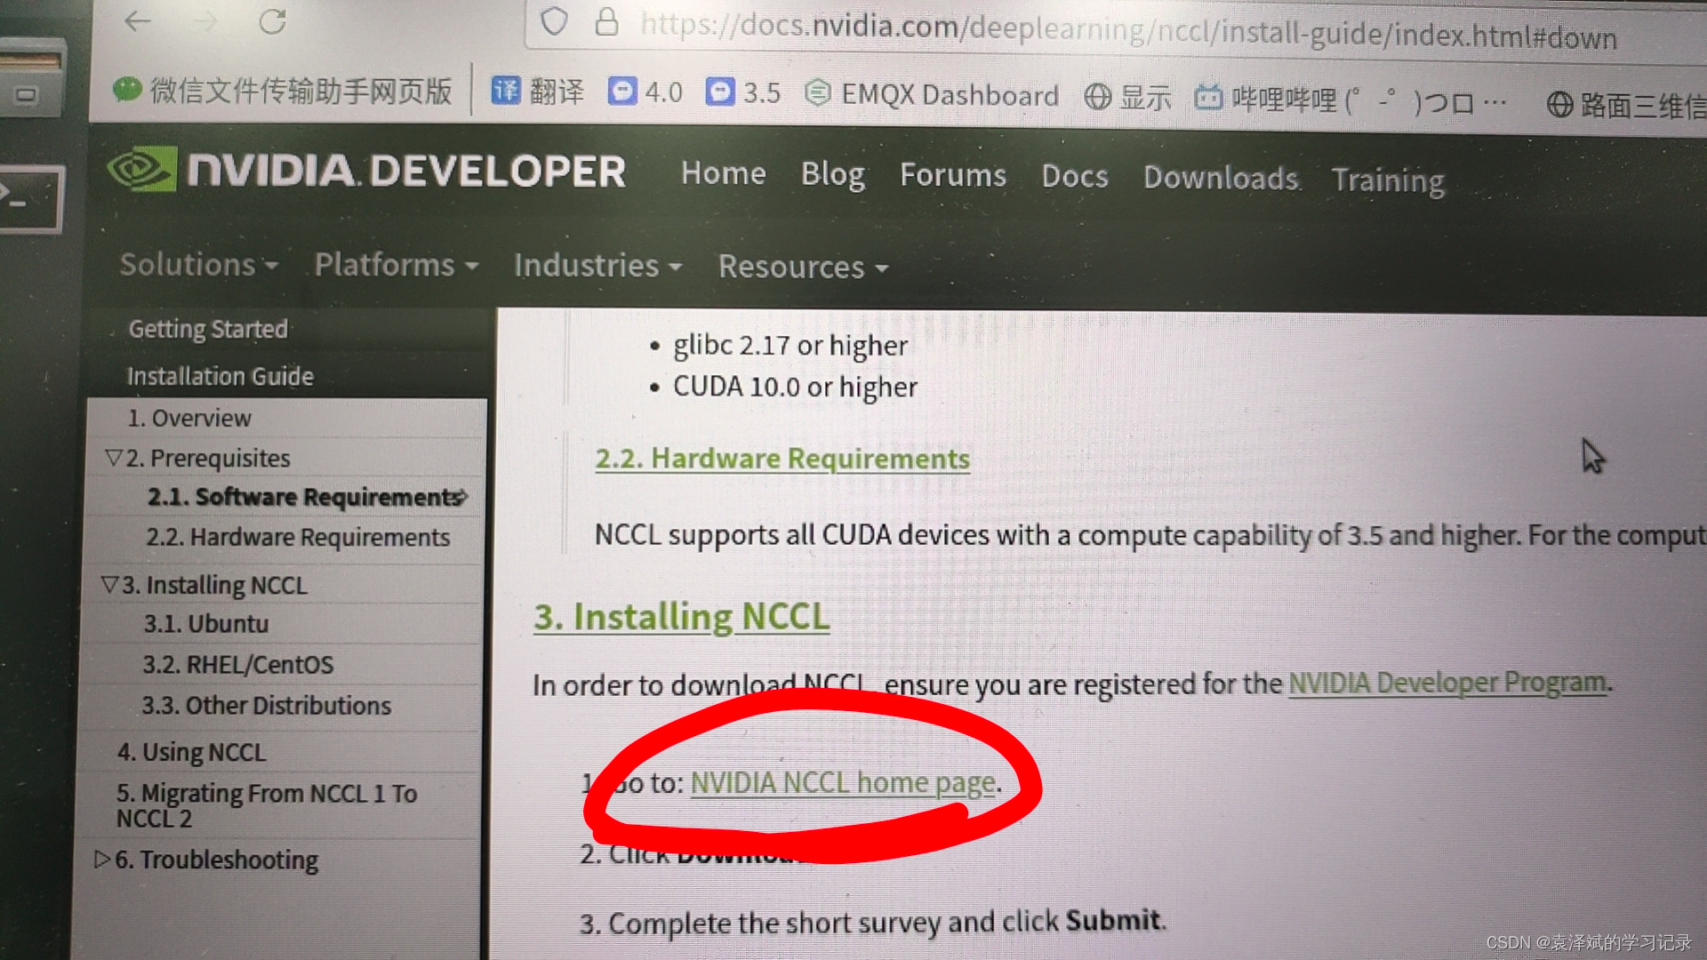Image resolution: width=1707 pixels, height=960 pixels.
Task: Click the terminal icon in the dock
Action: tap(32, 197)
